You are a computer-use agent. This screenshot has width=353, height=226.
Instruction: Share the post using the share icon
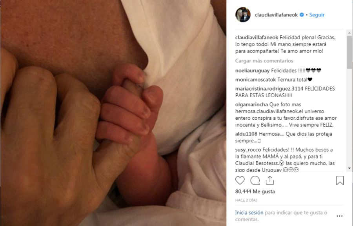click(x=270, y=180)
